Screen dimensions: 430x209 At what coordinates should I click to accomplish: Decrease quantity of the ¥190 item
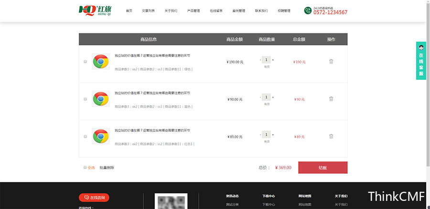click(x=260, y=60)
